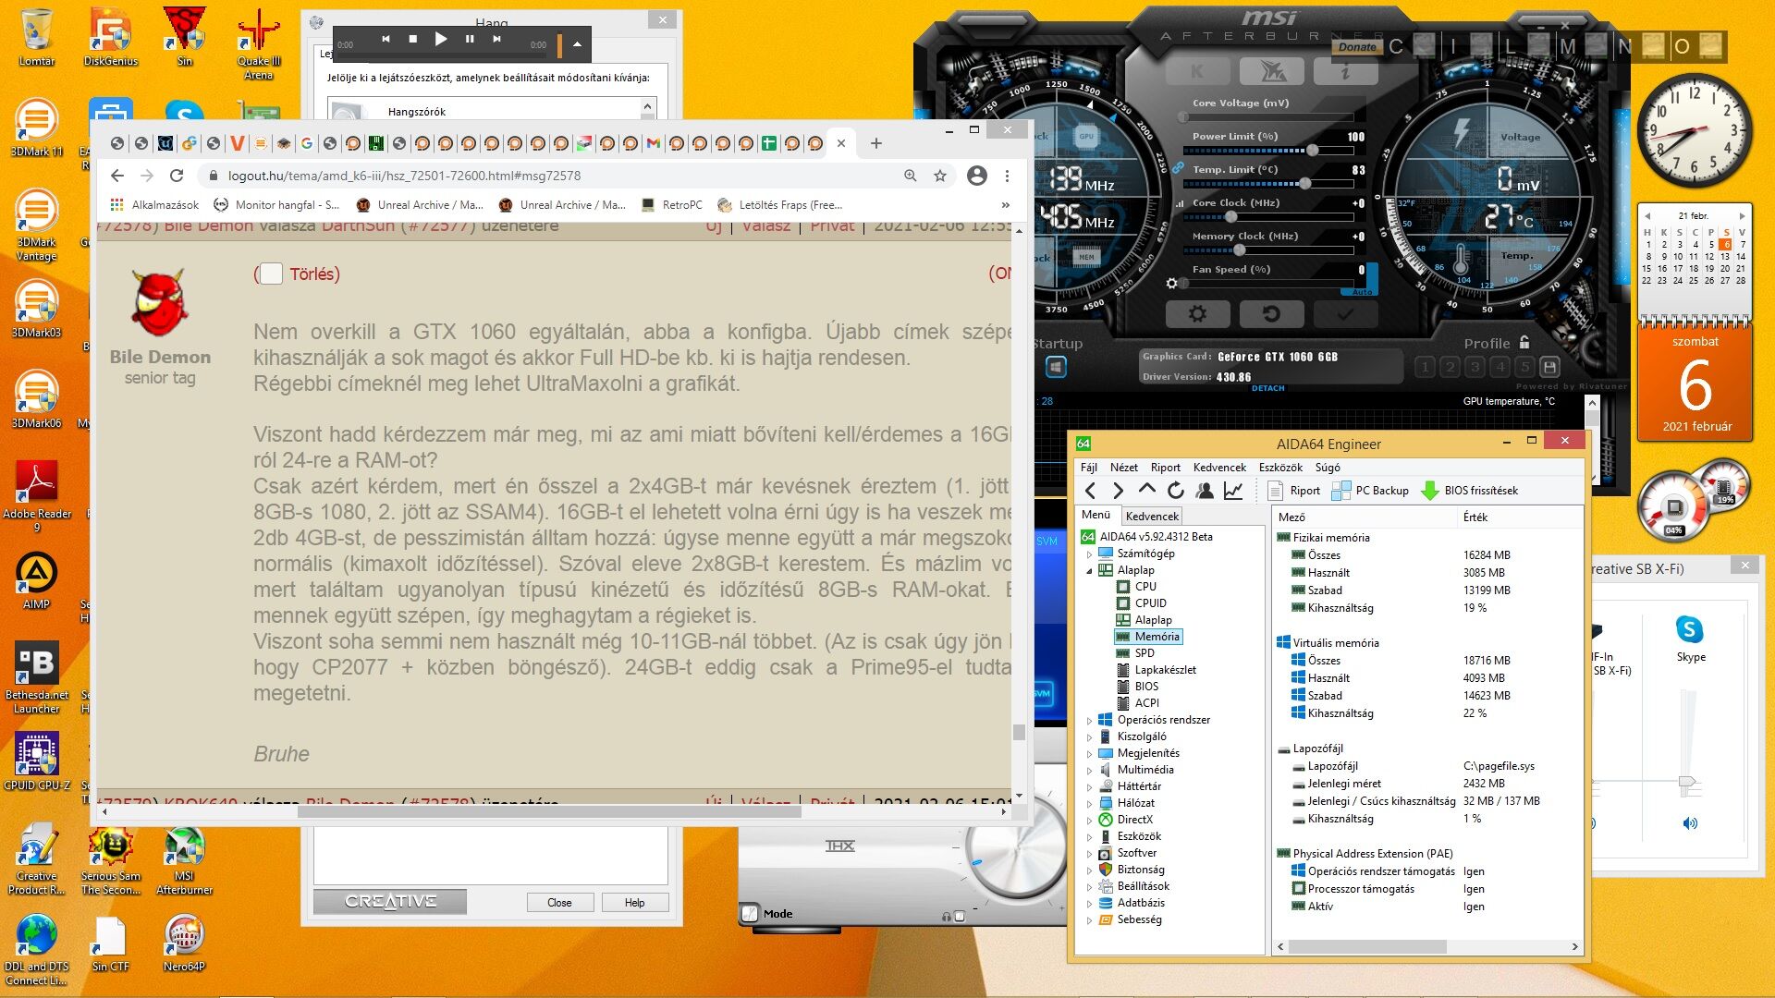Open CPUID CPU-Z desktop shortcut
Viewport: 1775px width, 998px height.
tap(36, 761)
